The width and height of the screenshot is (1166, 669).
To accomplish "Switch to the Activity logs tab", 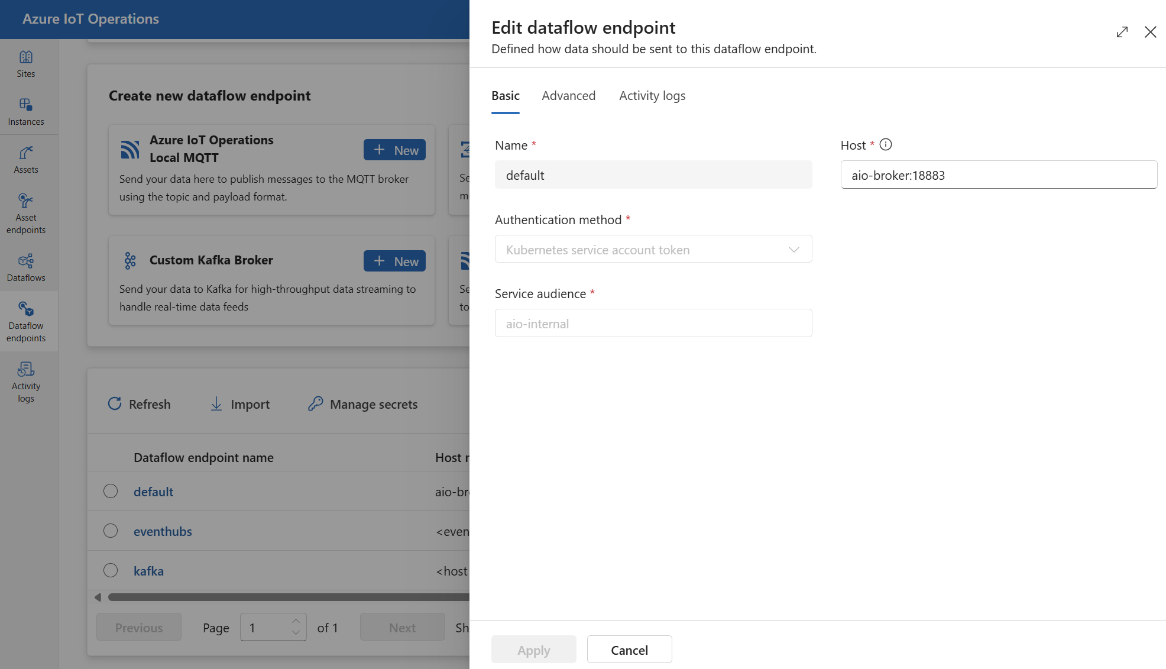I will pos(652,95).
